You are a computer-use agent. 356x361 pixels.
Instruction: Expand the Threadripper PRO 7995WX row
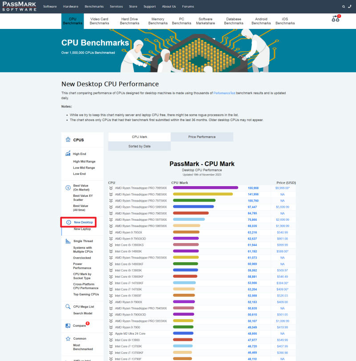[x=111, y=188]
